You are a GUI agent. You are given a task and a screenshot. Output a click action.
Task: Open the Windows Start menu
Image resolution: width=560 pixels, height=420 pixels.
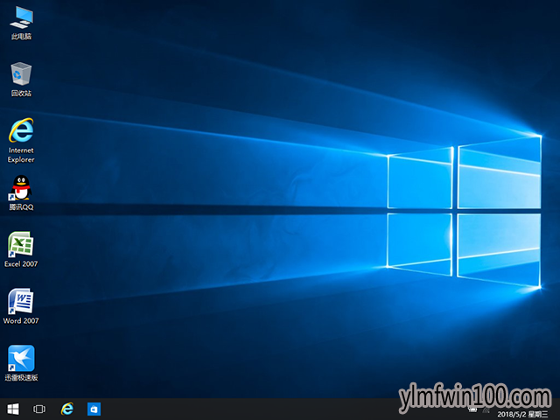click(13, 409)
